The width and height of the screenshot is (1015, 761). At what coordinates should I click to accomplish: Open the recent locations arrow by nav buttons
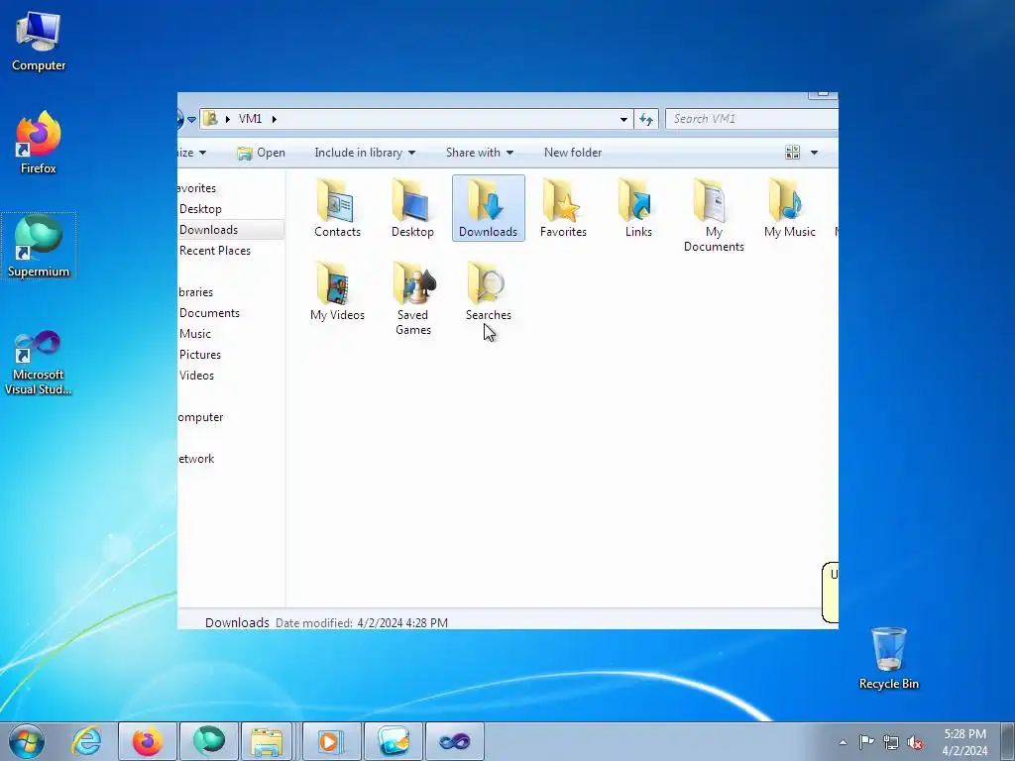(191, 119)
